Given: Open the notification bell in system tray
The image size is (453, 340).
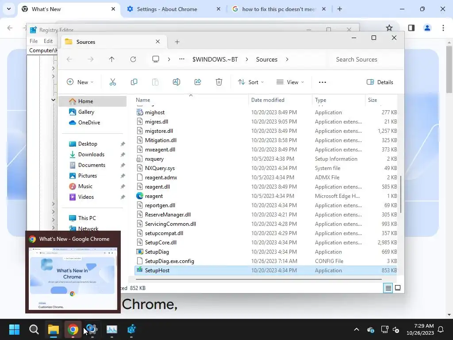Looking at the screenshot, I should [x=441, y=329].
